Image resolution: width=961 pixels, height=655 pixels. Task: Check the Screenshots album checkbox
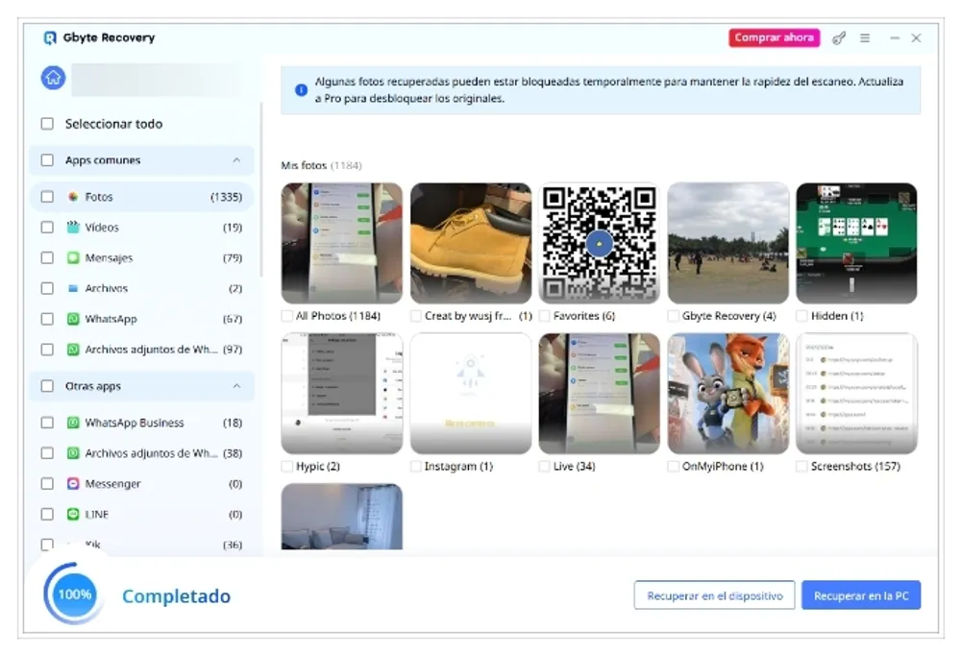click(x=801, y=467)
